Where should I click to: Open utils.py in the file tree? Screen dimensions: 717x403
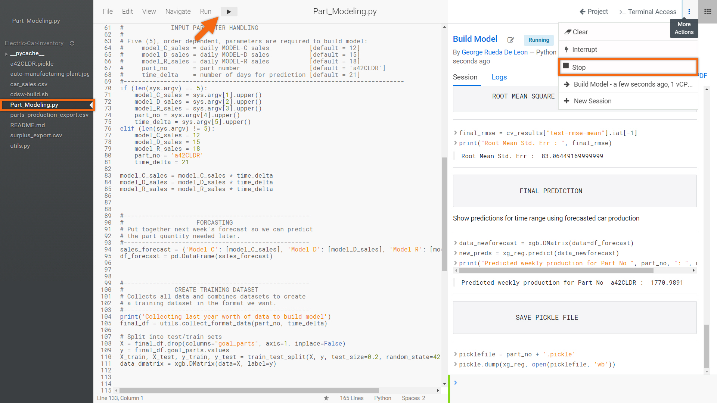pos(20,146)
